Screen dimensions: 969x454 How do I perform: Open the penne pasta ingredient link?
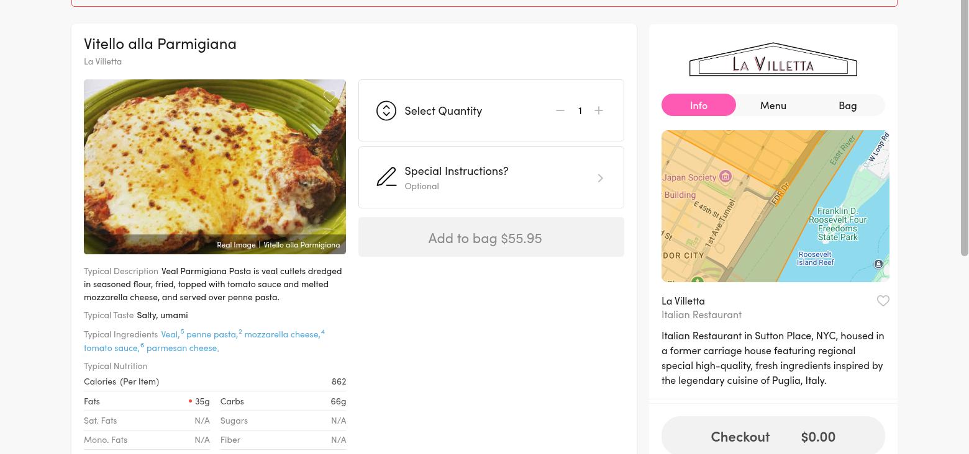[211, 334]
